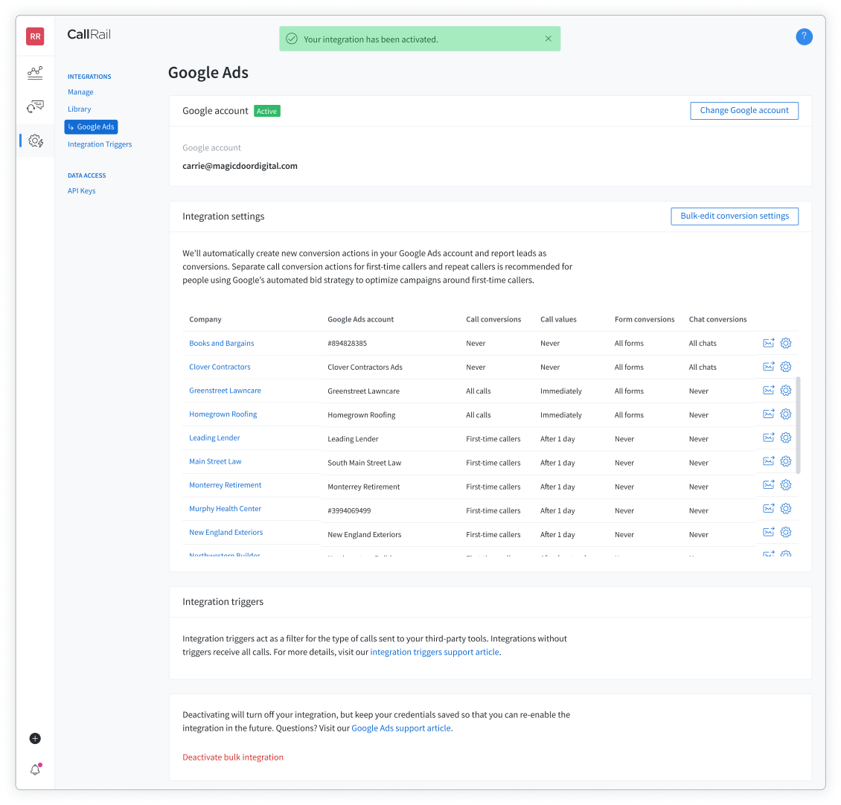
Task: Click the Form conversions column header
Action: (645, 319)
